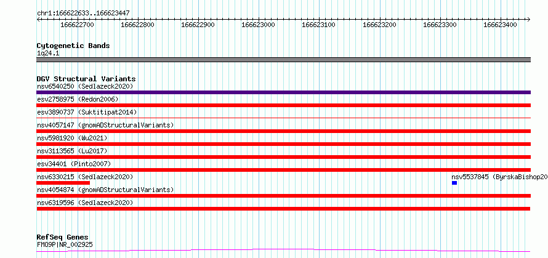Image resolution: width=548 pixels, height=258 pixels.
Task: Click the DGV Structural Variants track title
Action: tap(86, 79)
